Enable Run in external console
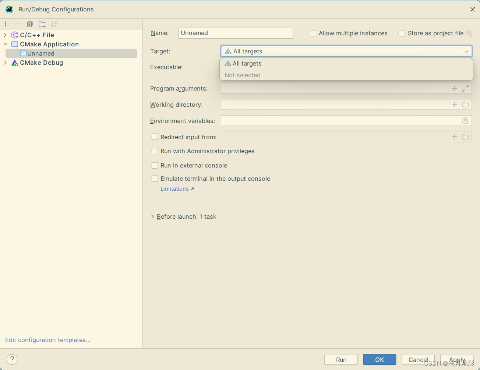The width and height of the screenshot is (480, 370). (155, 165)
